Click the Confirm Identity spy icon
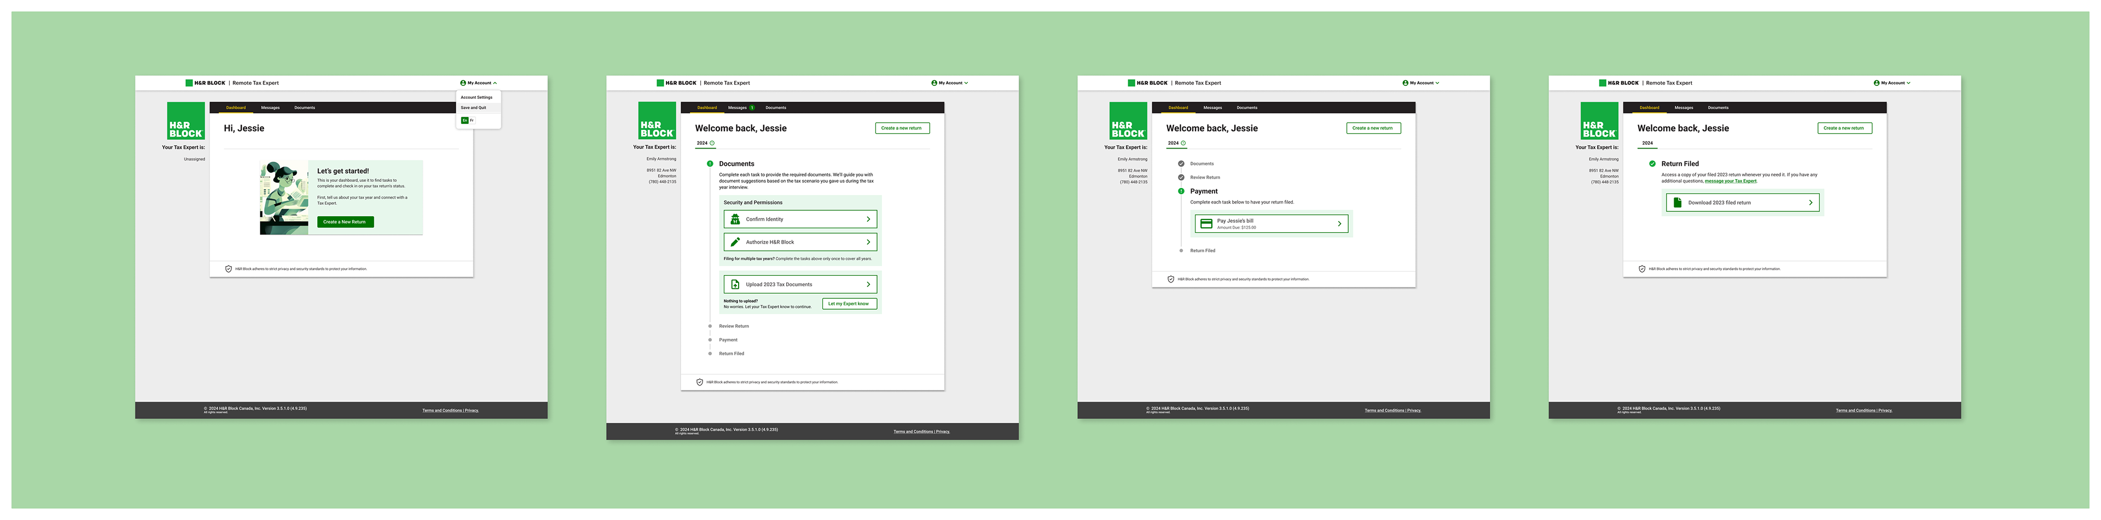This screenshot has width=2101, height=520. pyautogui.click(x=735, y=219)
